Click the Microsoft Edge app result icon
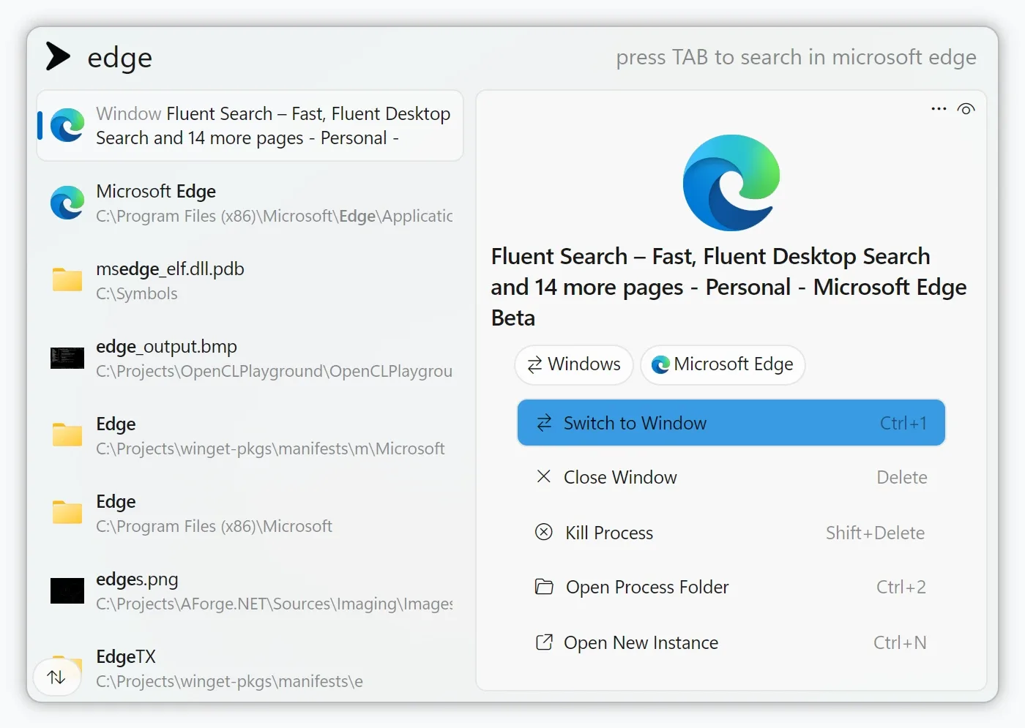Image resolution: width=1025 pixels, height=728 pixels. tap(67, 203)
